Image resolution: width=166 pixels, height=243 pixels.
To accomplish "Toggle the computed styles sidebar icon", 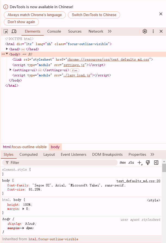I will (x=156, y=163).
